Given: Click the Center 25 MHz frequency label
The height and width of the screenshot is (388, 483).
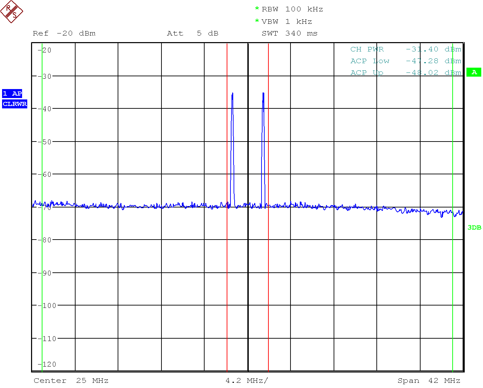Looking at the screenshot, I should pyautogui.click(x=71, y=381).
